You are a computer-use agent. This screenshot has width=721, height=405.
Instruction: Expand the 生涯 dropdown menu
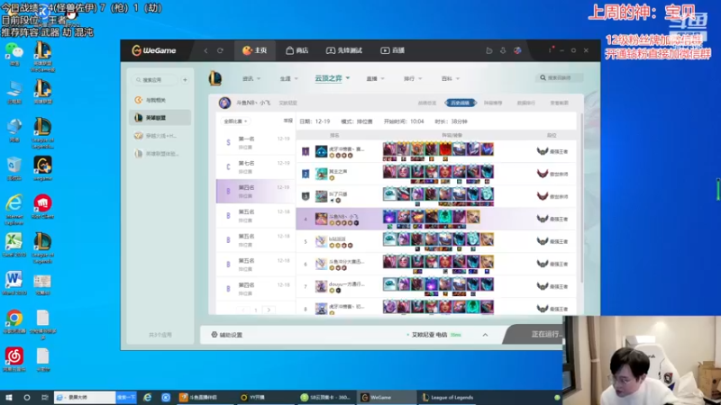coord(288,78)
